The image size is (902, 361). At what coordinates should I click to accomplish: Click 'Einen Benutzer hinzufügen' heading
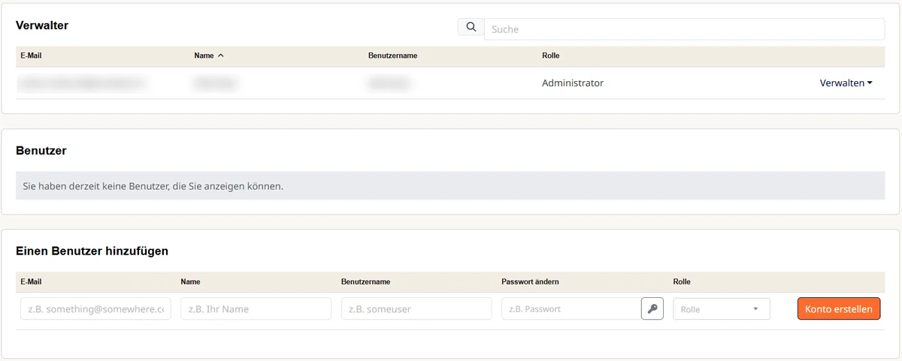pos(92,251)
